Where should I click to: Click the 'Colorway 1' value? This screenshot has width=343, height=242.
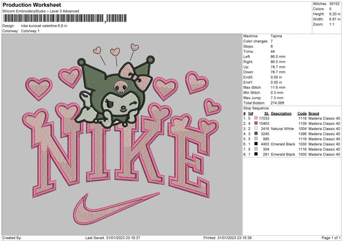click(x=30, y=31)
